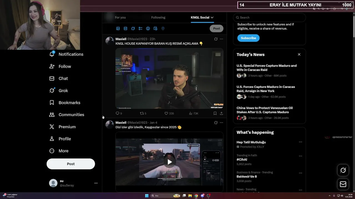Image resolution: width=355 pixels, height=199 pixels.
Task: Click the blue Subscribe button
Action: pyautogui.click(x=248, y=38)
